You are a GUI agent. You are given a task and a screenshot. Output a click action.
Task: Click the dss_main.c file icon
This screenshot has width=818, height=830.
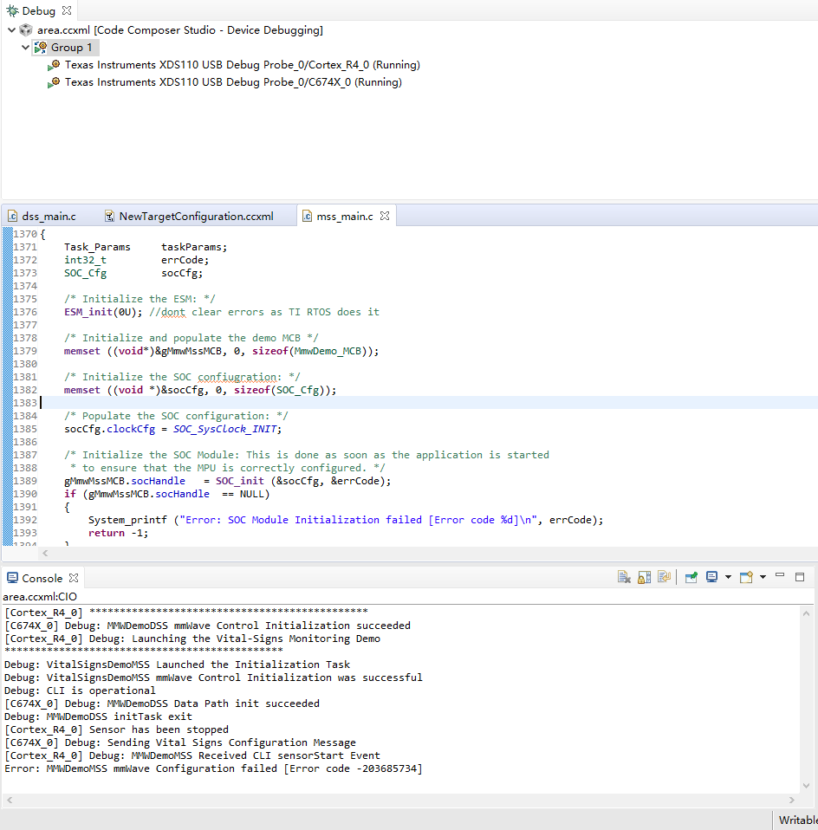pyautogui.click(x=13, y=216)
